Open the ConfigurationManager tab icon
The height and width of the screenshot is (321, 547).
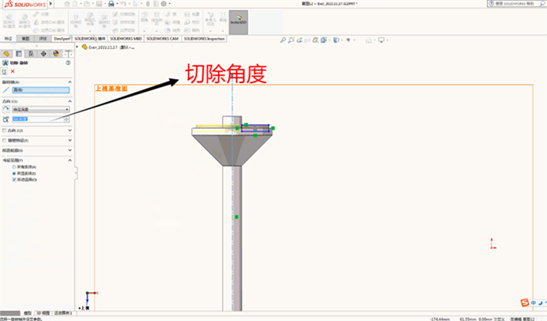(x=31, y=54)
